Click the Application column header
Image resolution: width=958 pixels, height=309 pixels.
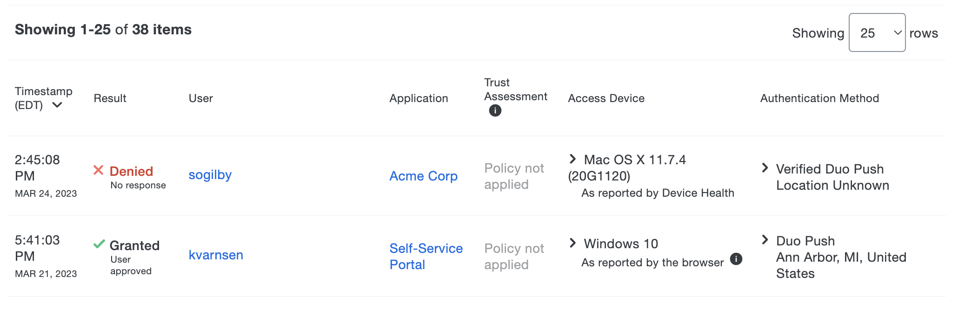point(419,98)
